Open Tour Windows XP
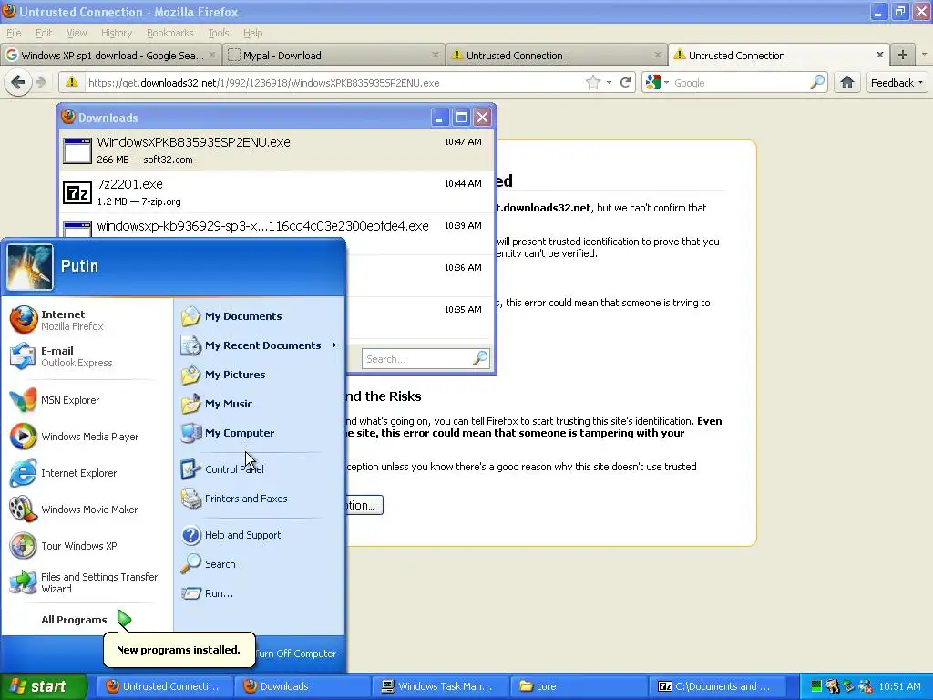The width and height of the screenshot is (933, 700). (88, 546)
